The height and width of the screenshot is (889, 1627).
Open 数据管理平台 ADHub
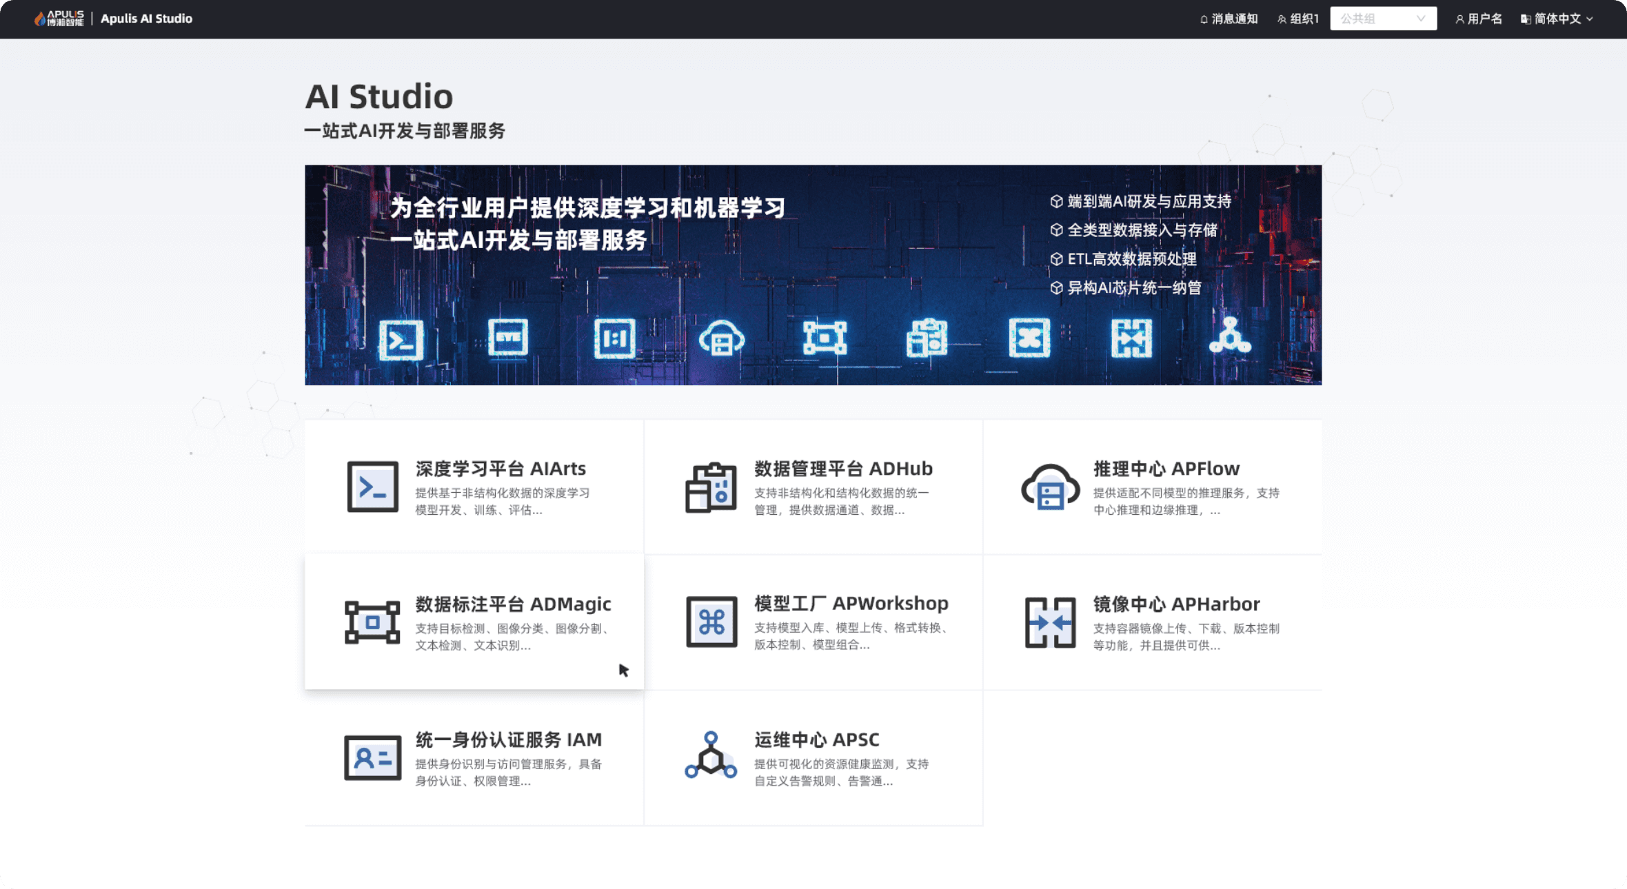(x=813, y=487)
